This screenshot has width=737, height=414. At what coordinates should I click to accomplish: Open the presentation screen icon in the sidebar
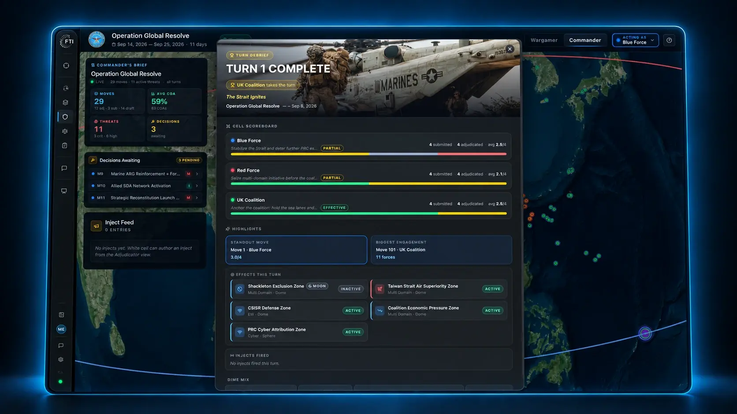[x=64, y=191]
